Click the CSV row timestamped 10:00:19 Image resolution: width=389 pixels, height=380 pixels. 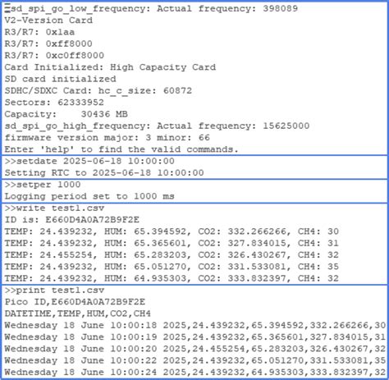[195, 337]
